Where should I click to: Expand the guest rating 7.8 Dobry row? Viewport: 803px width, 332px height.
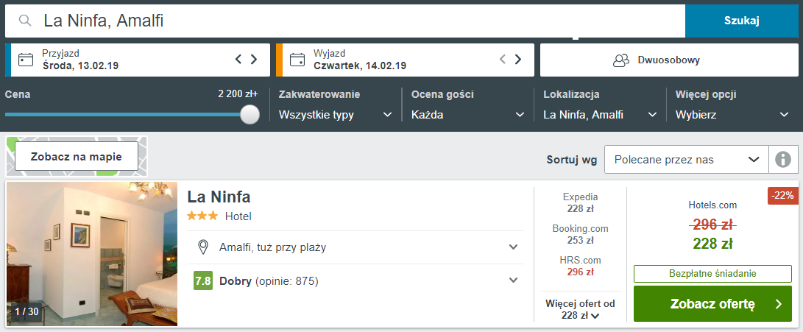point(513,280)
